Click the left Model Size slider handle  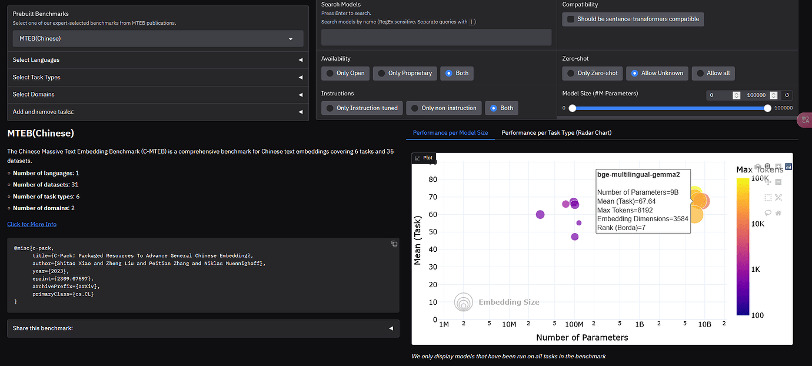click(573, 108)
